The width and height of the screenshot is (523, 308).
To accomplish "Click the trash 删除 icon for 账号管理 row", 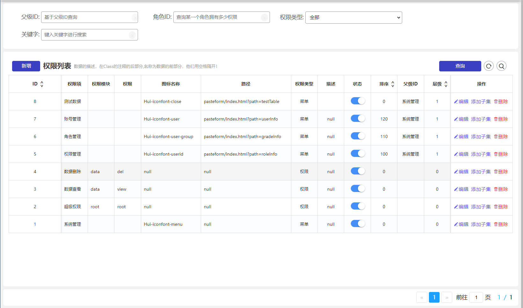I will (x=496, y=119).
